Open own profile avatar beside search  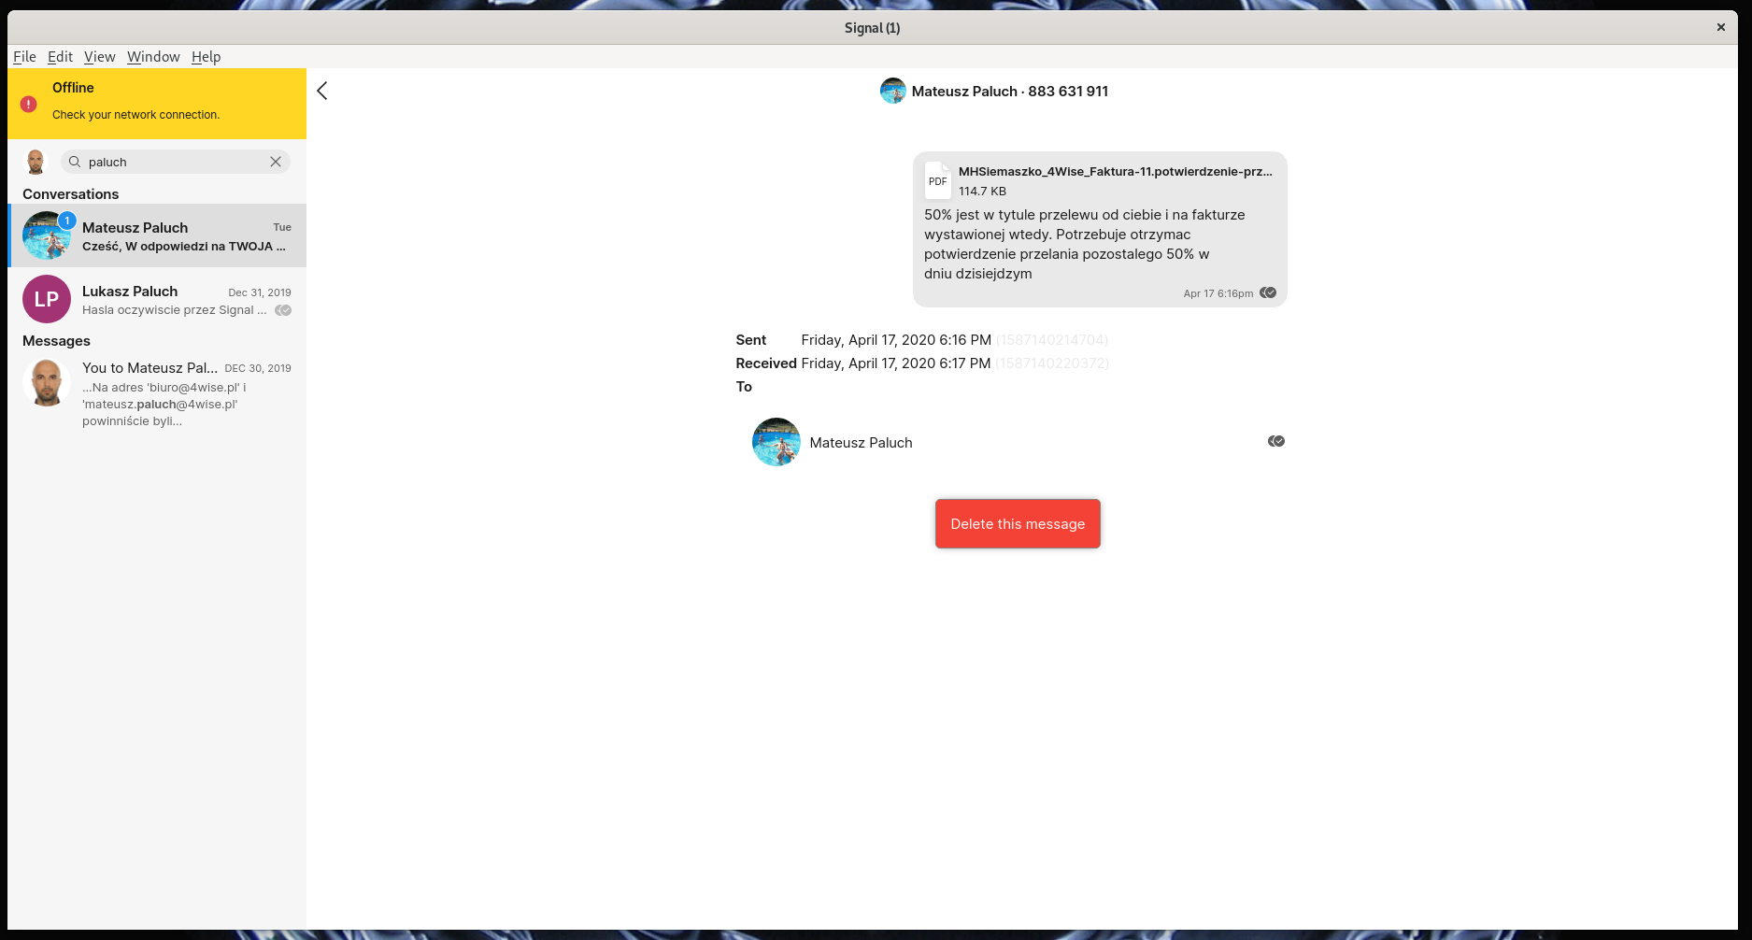pyautogui.click(x=36, y=162)
